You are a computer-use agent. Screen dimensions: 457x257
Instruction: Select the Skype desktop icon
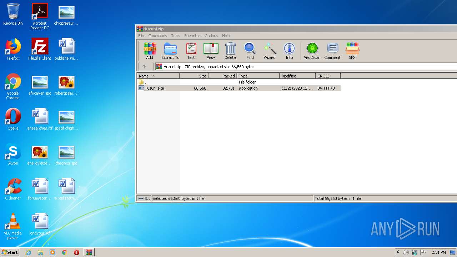click(x=13, y=154)
